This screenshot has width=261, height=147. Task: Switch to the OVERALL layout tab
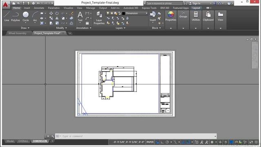[23, 141]
